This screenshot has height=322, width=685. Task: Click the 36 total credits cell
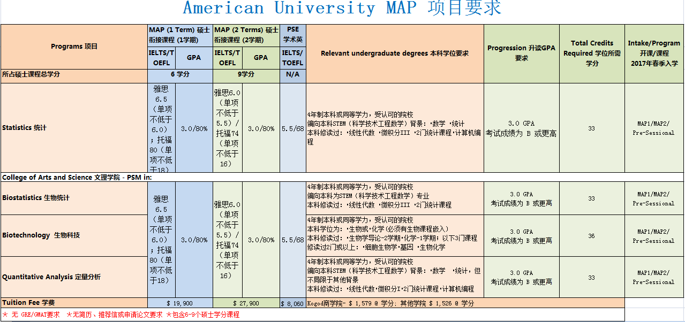591,236
